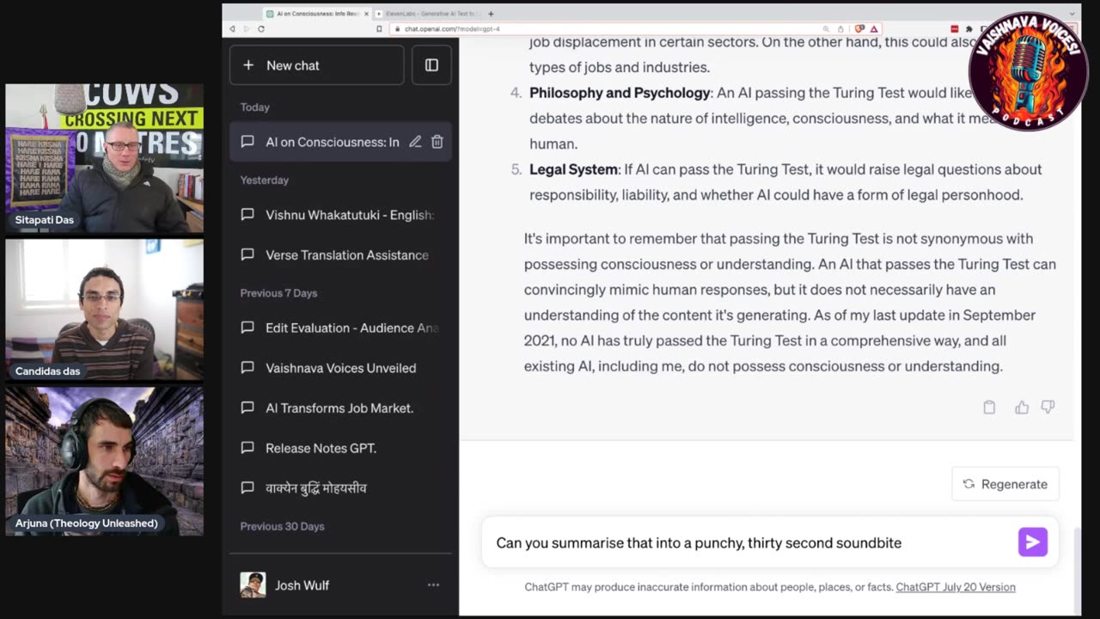
Task: Bookmark page via address bar icon
Action: (x=379, y=28)
